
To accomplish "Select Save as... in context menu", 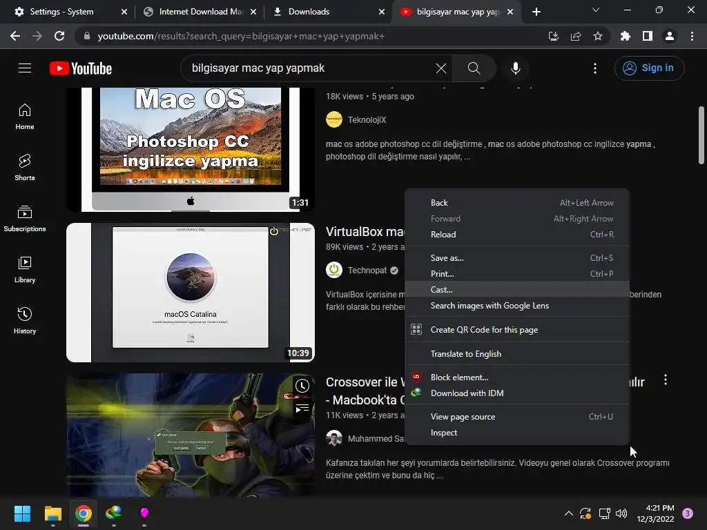I will click(x=516, y=258).
